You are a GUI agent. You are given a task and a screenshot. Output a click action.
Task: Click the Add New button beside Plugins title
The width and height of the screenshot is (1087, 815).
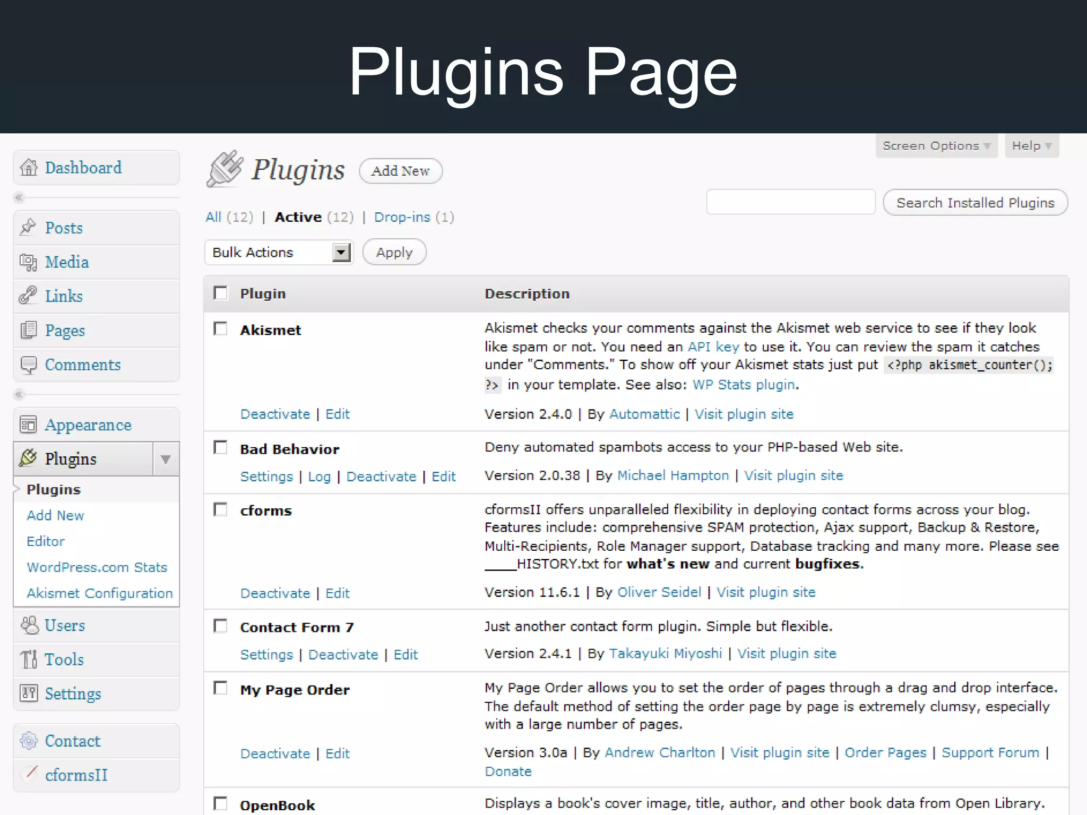point(401,171)
